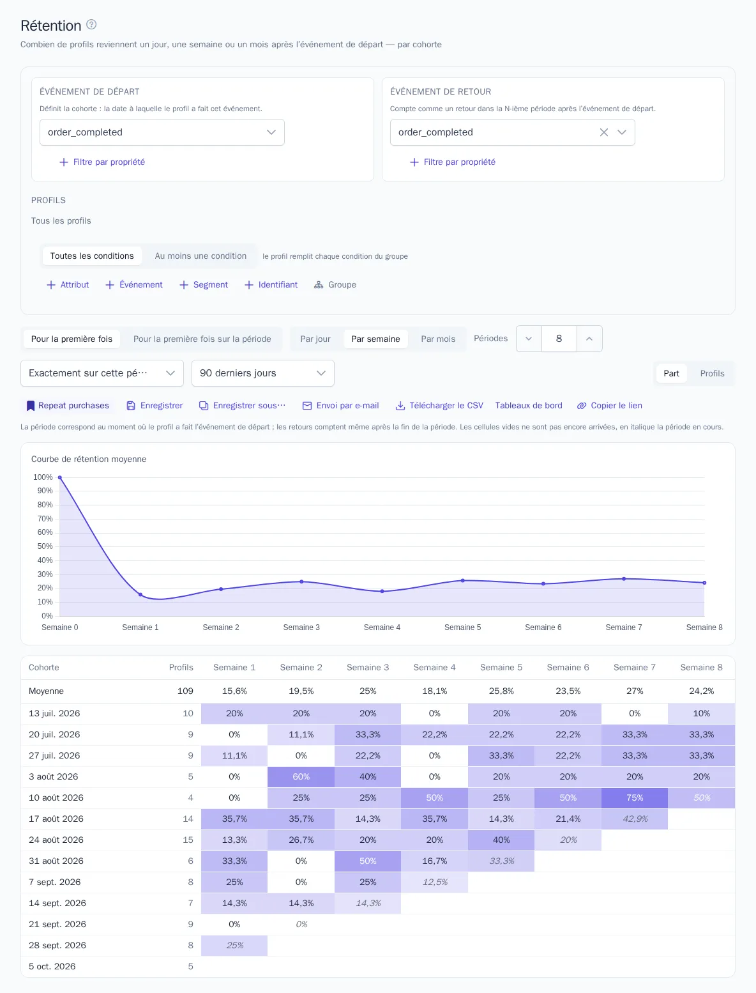Image resolution: width=756 pixels, height=993 pixels.
Task: Click the help icon next to Rétention
Action: pyautogui.click(x=91, y=24)
